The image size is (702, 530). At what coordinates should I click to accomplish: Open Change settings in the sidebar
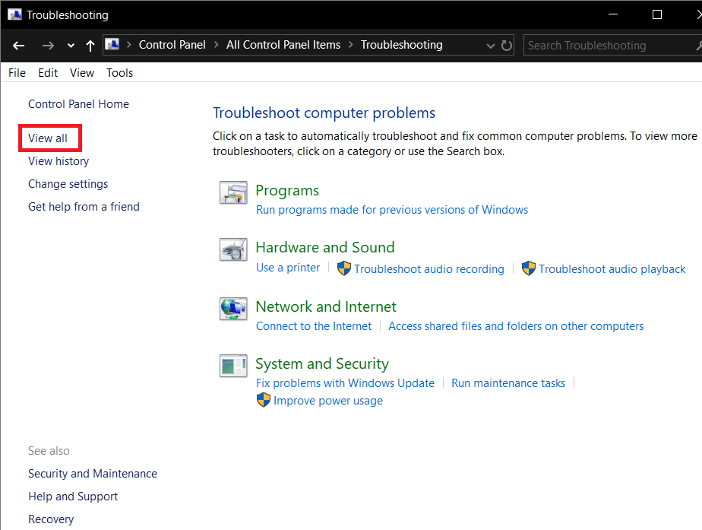(x=68, y=184)
